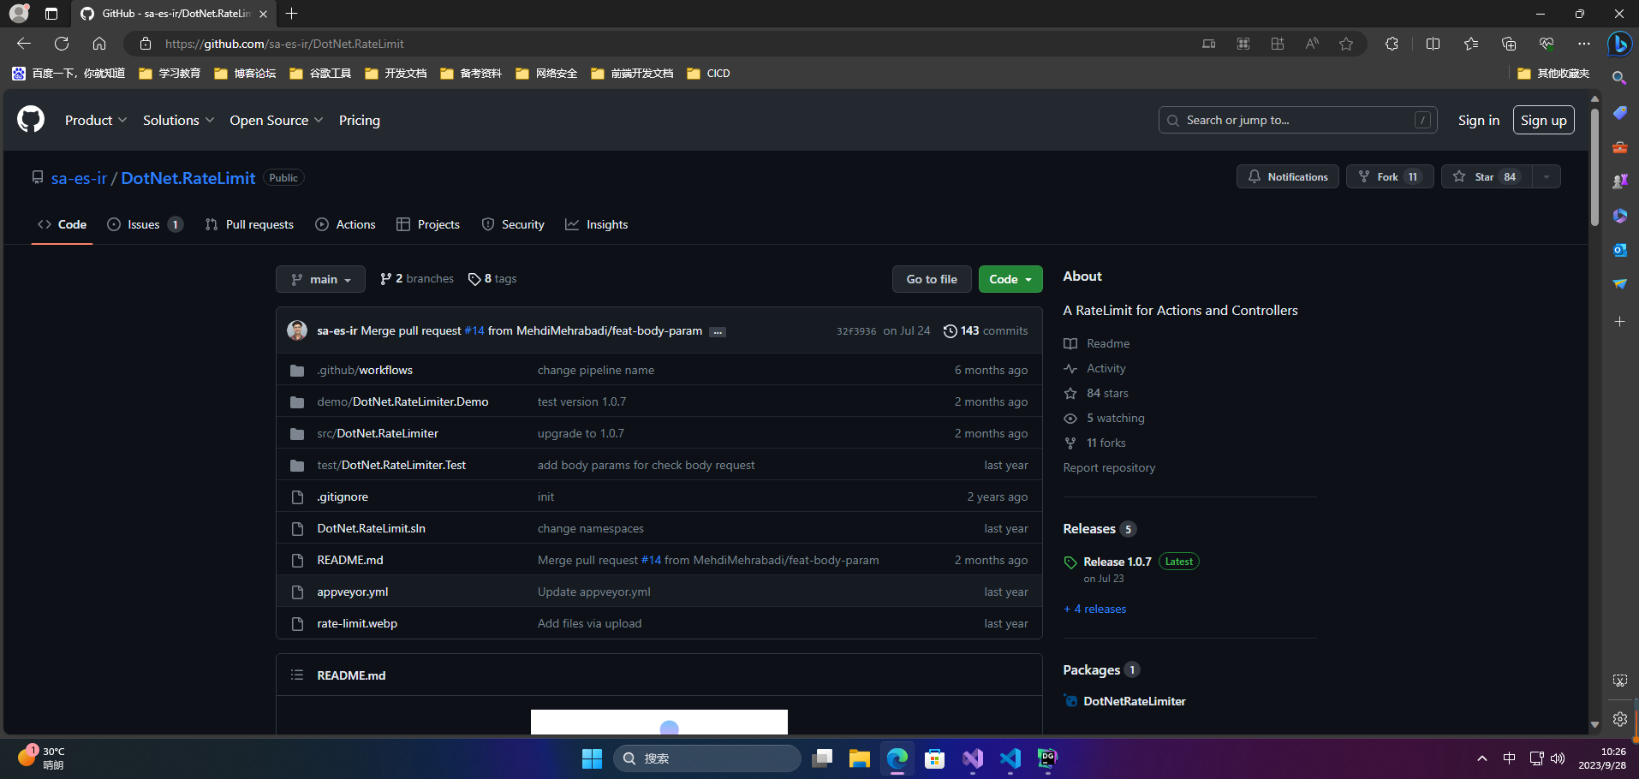1639x779 pixels.
Task: Click the Go to file button
Action: [x=932, y=279]
